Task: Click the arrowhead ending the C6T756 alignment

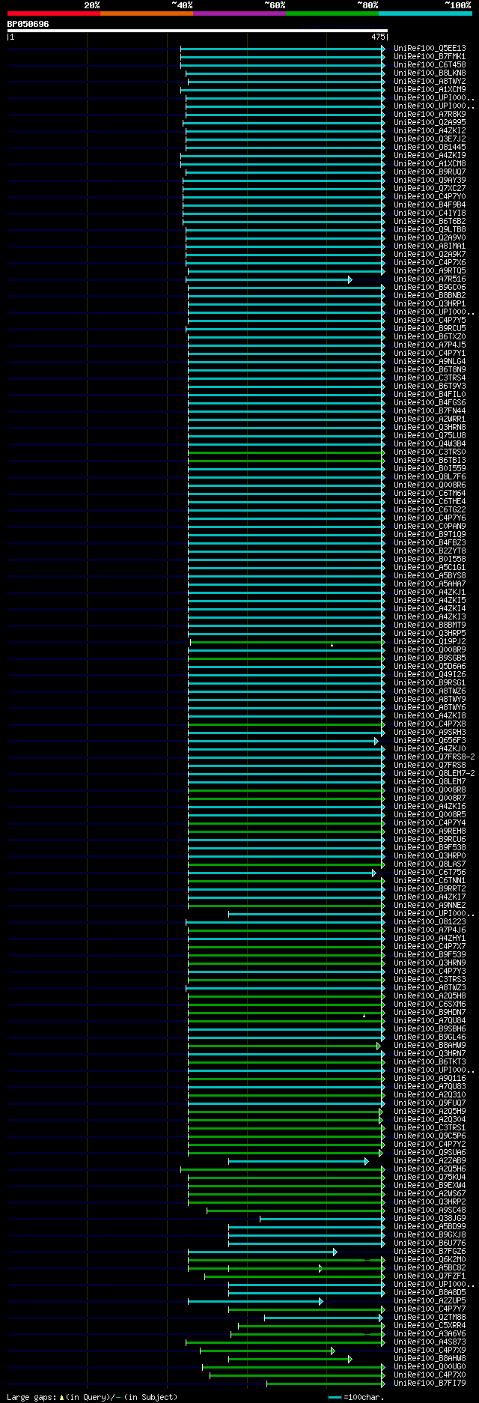Action: coord(373,873)
